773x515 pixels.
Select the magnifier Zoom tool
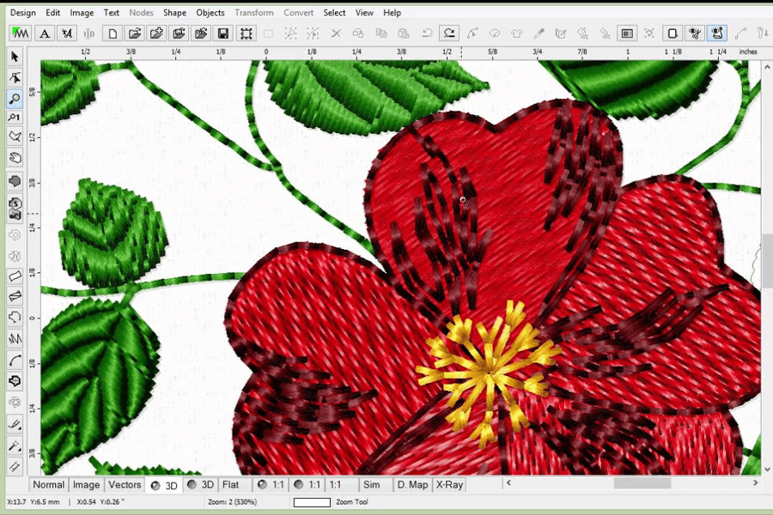pos(15,99)
